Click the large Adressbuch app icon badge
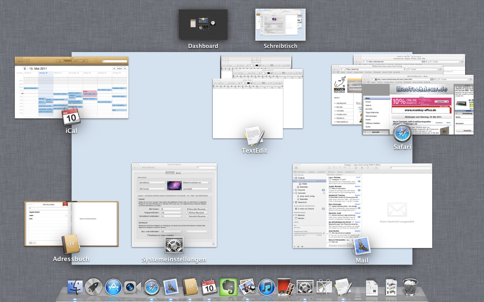The image size is (484, 302). [71, 245]
